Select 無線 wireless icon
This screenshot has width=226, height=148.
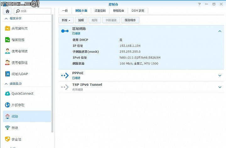[x=8, y=128]
